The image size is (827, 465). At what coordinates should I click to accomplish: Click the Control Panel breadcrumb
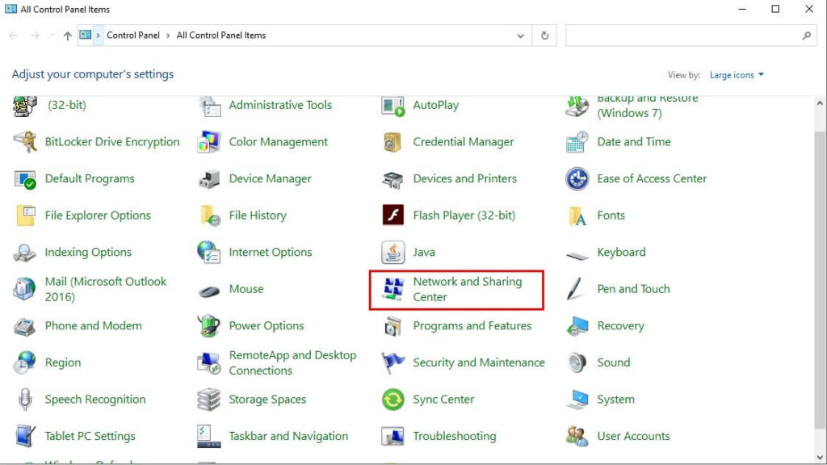tap(133, 36)
